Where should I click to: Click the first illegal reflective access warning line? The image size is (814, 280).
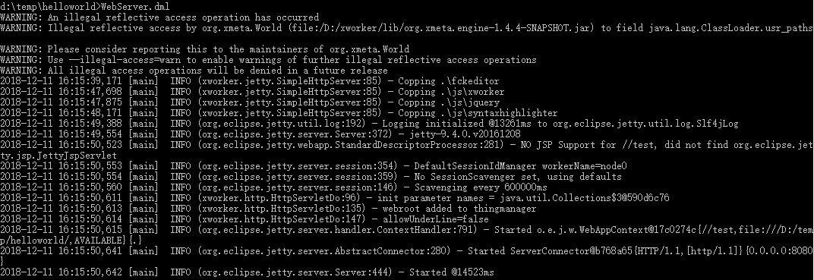(159, 17)
